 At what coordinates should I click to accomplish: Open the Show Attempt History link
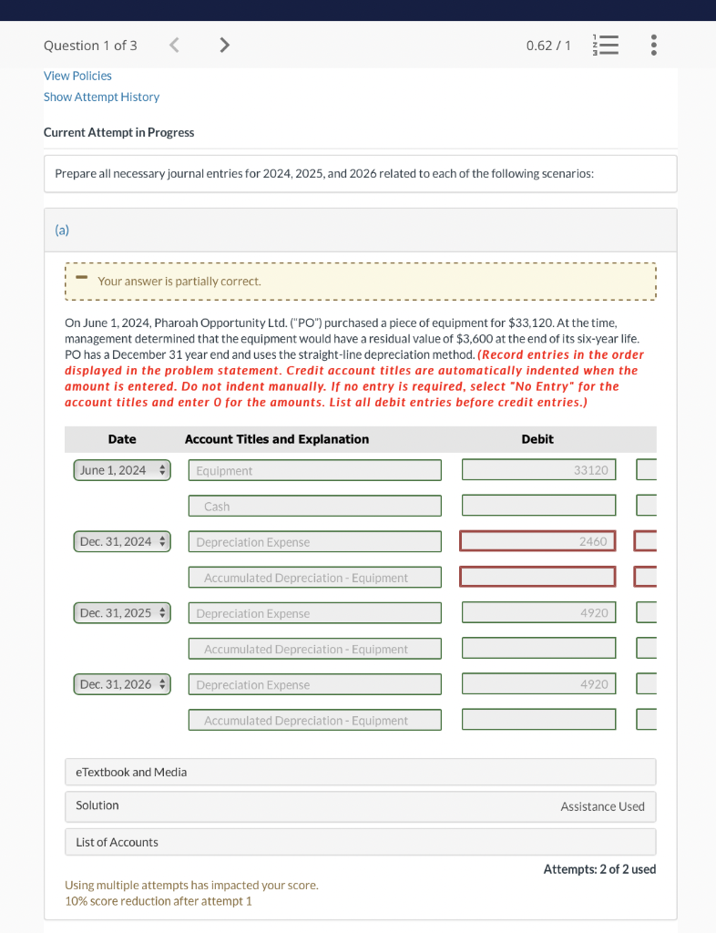[x=101, y=97]
